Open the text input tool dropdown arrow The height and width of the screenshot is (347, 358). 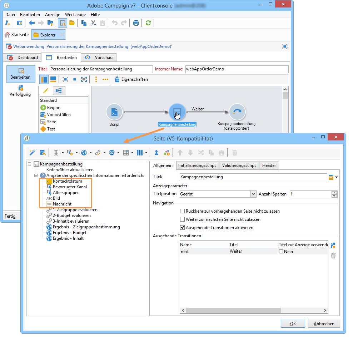62,153
